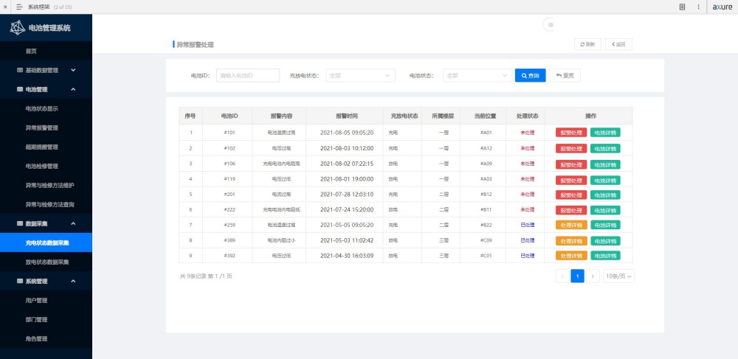738x359 pixels.
Task: Open 角色管理 menu item
Action: [36, 339]
